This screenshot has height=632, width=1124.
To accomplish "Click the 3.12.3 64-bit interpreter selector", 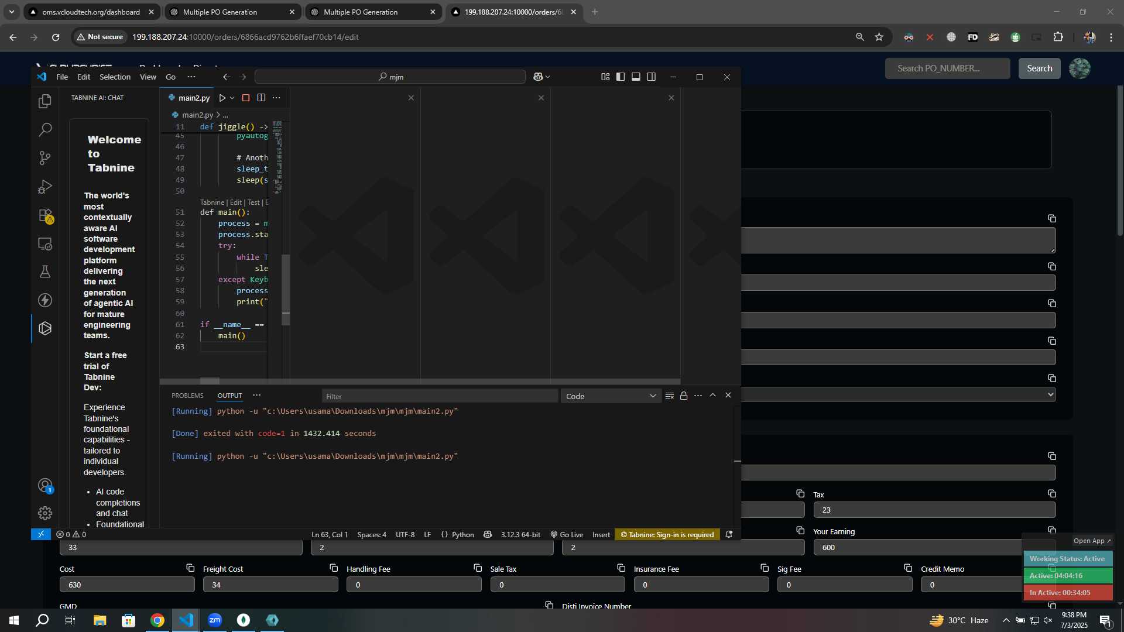I will [520, 534].
